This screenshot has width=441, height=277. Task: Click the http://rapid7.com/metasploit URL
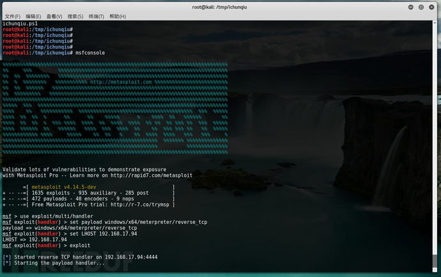[151, 176]
